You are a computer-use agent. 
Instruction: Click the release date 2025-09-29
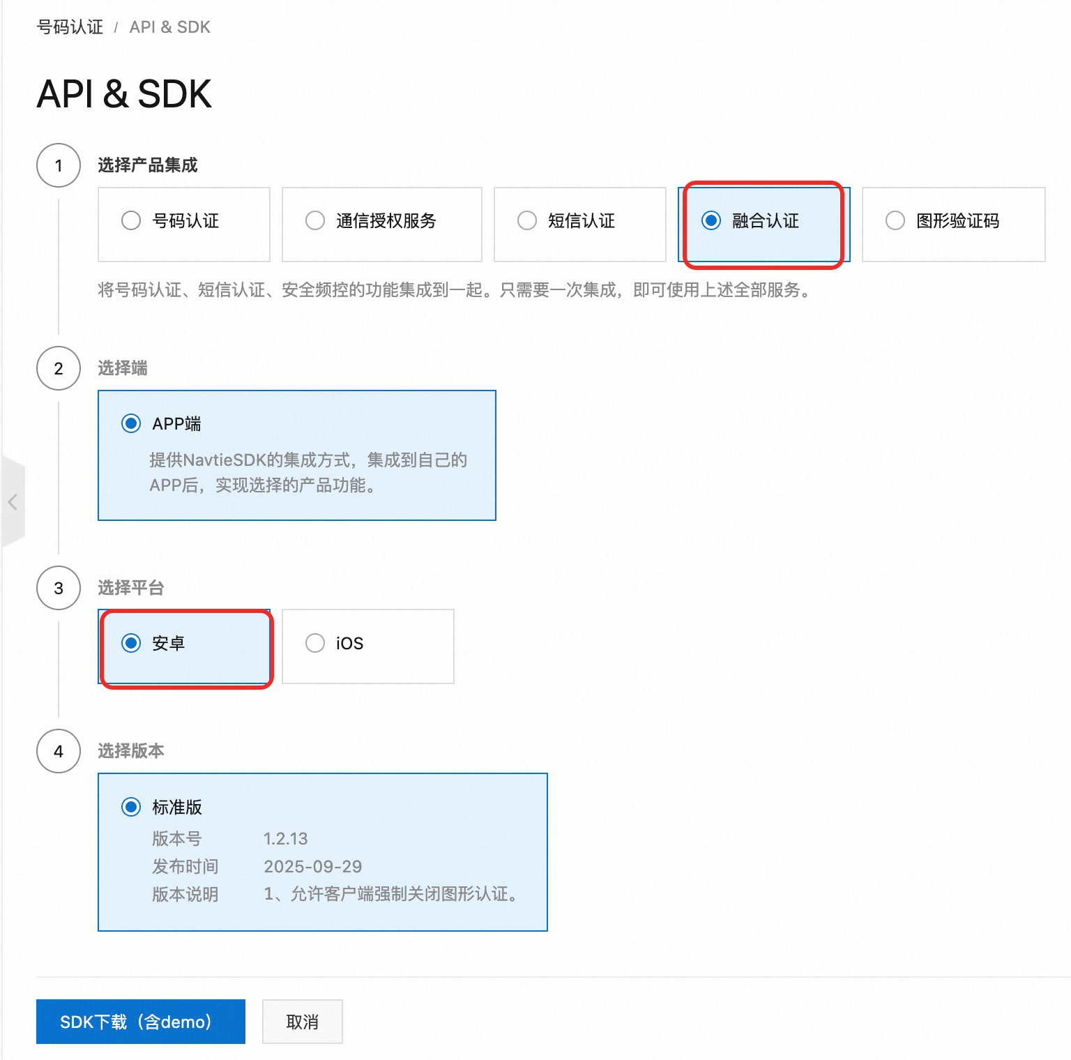point(313,866)
